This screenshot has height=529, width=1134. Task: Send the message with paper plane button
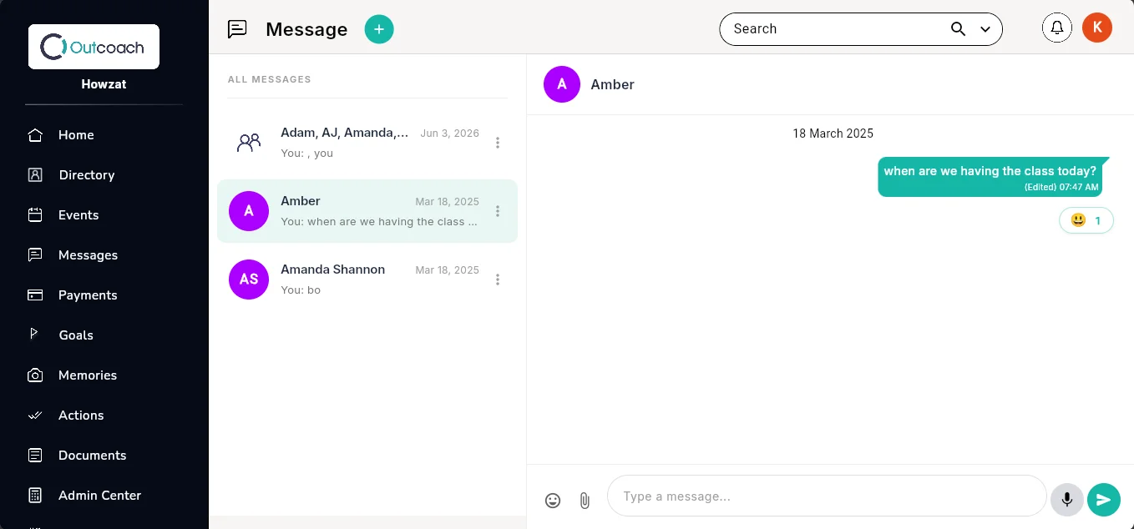[1104, 500]
